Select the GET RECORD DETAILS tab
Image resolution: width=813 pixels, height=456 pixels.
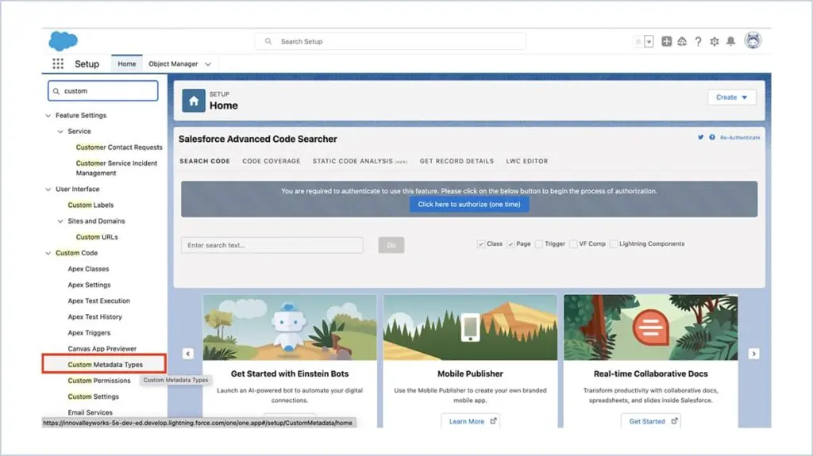click(x=457, y=161)
